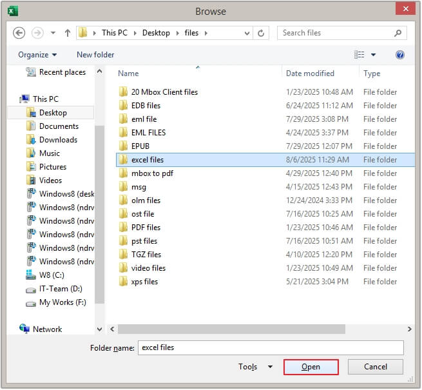The image size is (422, 390).
Task: Expand the address bar history dropdown
Action: 247,33
